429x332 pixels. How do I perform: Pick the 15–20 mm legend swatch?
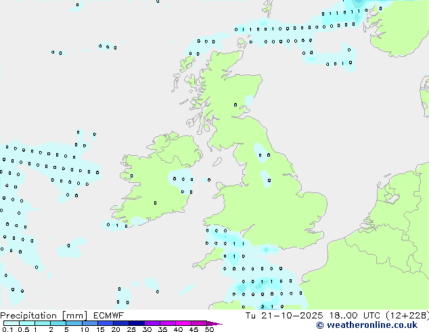pyautogui.click(x=105, y=323)
